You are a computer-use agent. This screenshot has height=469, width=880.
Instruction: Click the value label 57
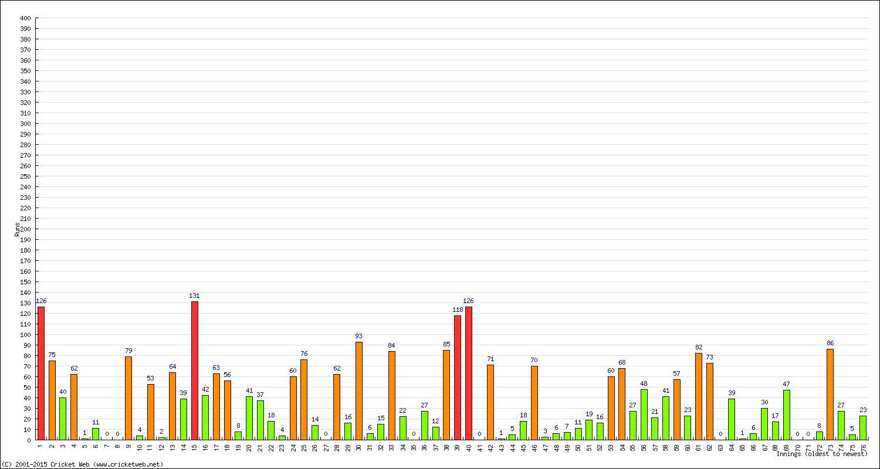[x=676, y=373]
